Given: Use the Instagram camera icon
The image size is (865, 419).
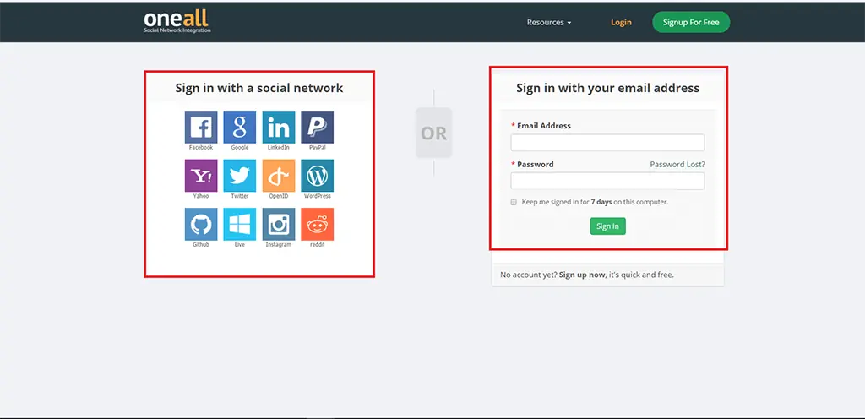Looking at the screenshot, I should tap(279, 224).
